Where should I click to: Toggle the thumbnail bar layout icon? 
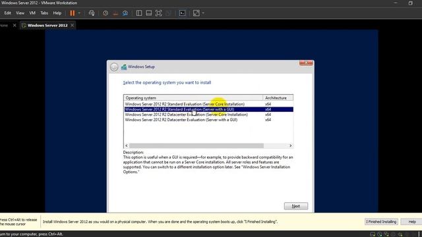[148, 13]
